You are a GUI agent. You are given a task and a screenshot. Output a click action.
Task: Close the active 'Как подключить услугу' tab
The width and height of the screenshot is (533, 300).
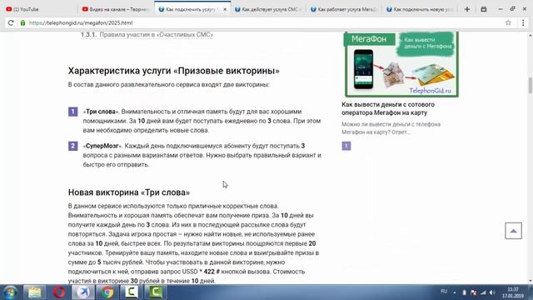click(x=225, y=9)
